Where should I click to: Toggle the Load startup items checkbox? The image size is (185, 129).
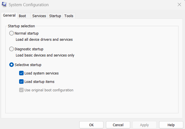pos(21,82)
